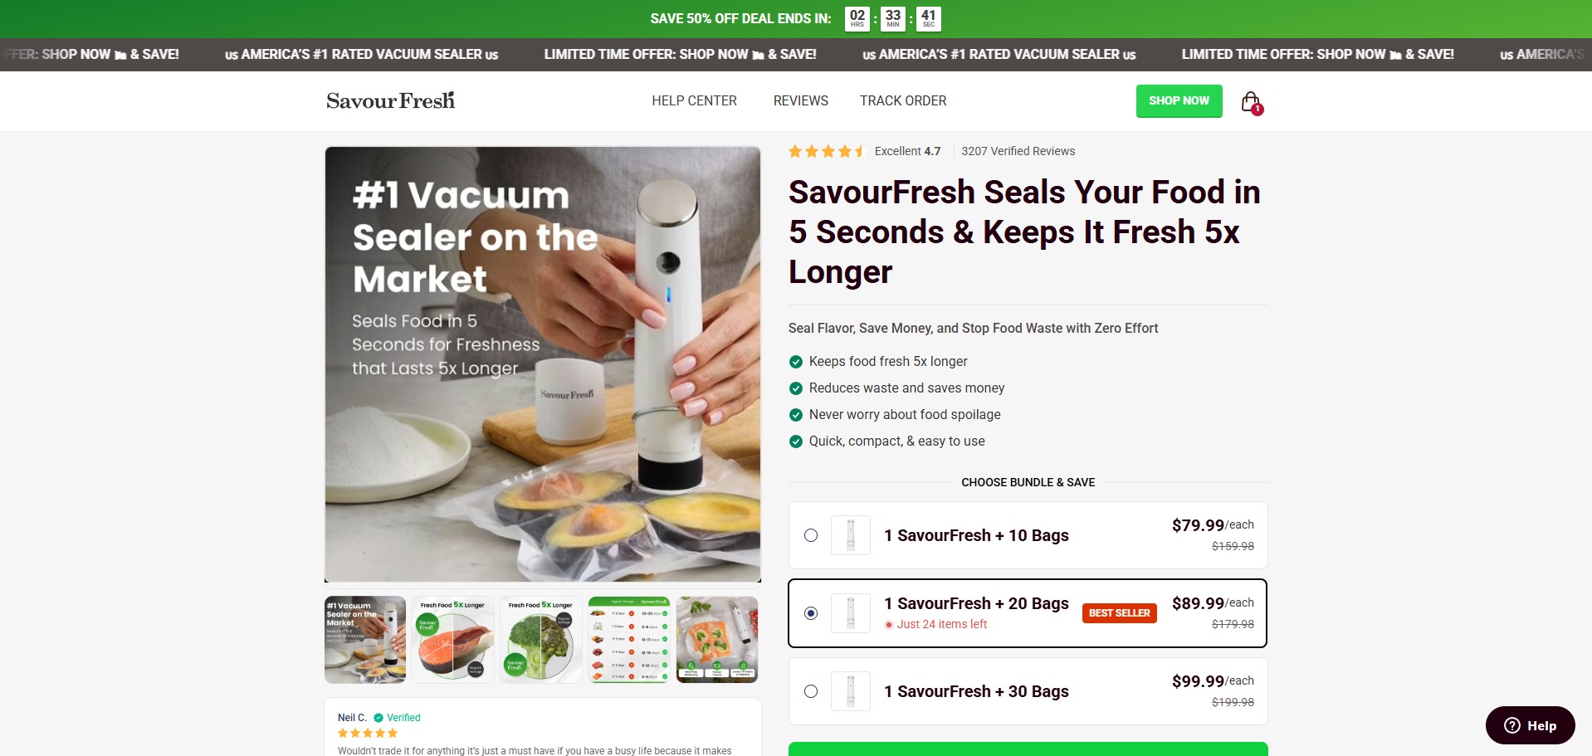Open the REVIEWS menu item
The image size is (1592, 756).
(800, 100)
